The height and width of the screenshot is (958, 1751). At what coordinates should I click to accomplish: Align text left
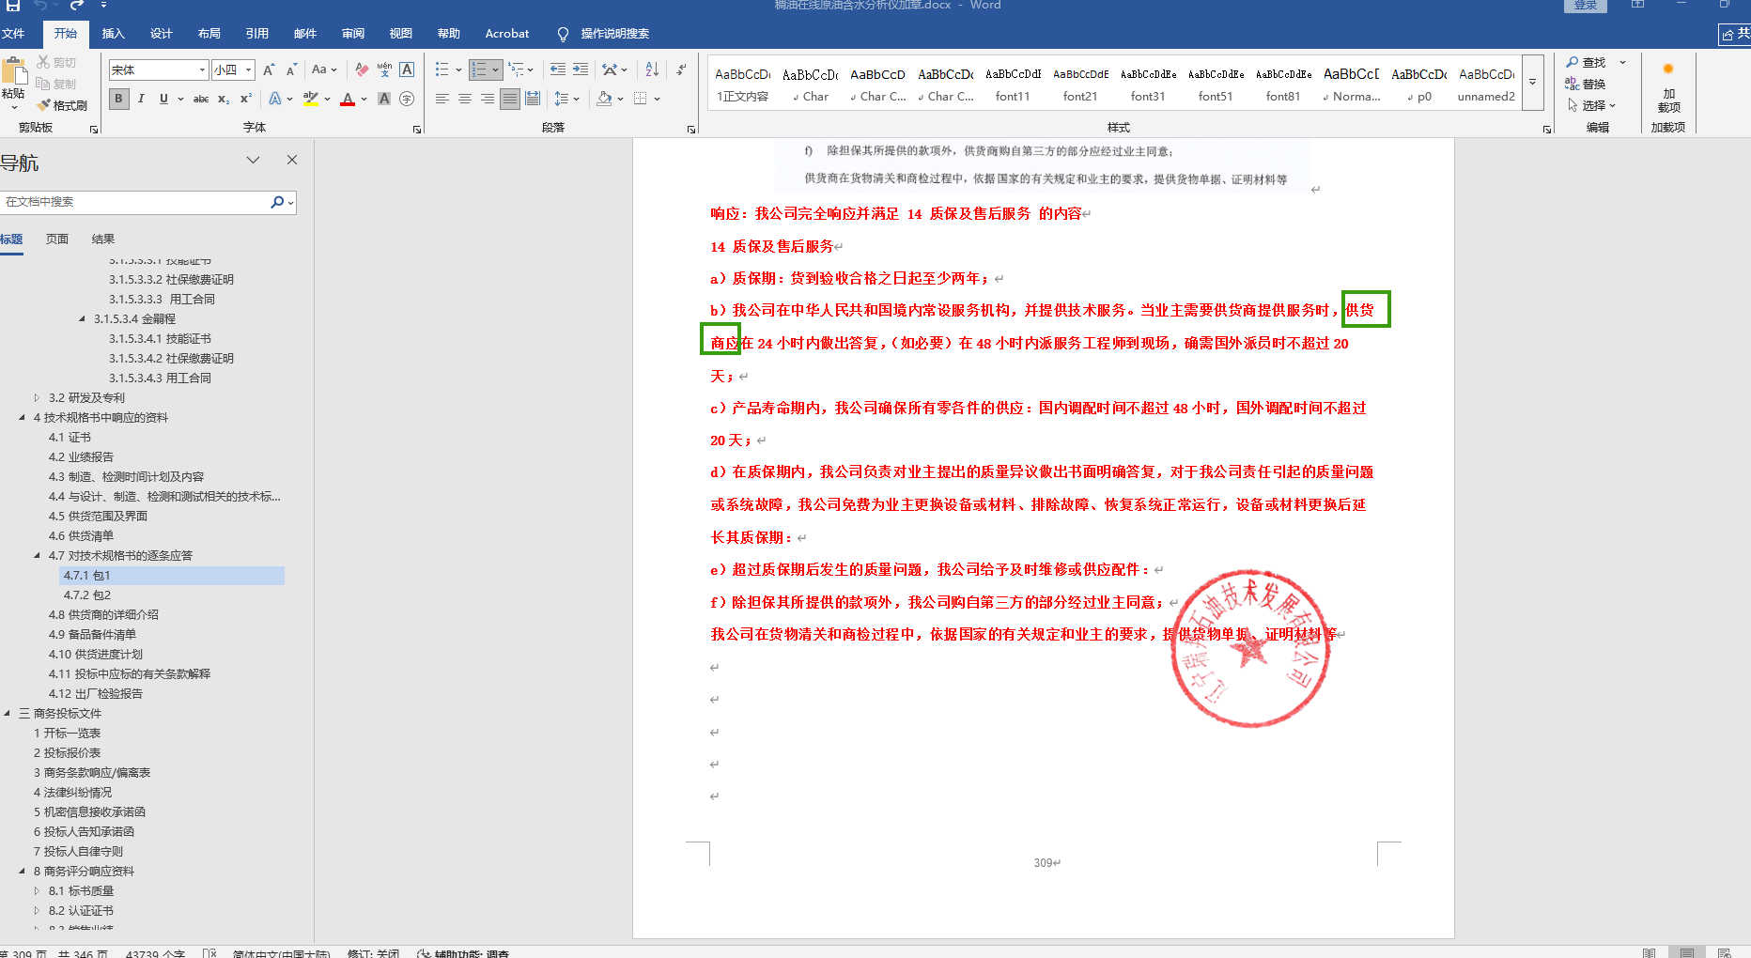pyautogui.click(x=442, y=99)
